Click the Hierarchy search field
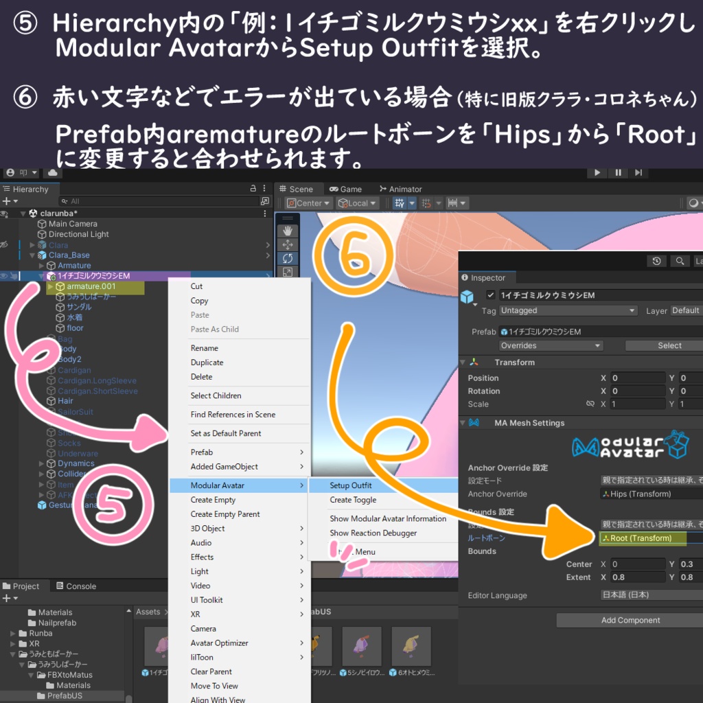The height and width of the screenshot is (703, 703). pyautogui.click(x=159, y=201)
